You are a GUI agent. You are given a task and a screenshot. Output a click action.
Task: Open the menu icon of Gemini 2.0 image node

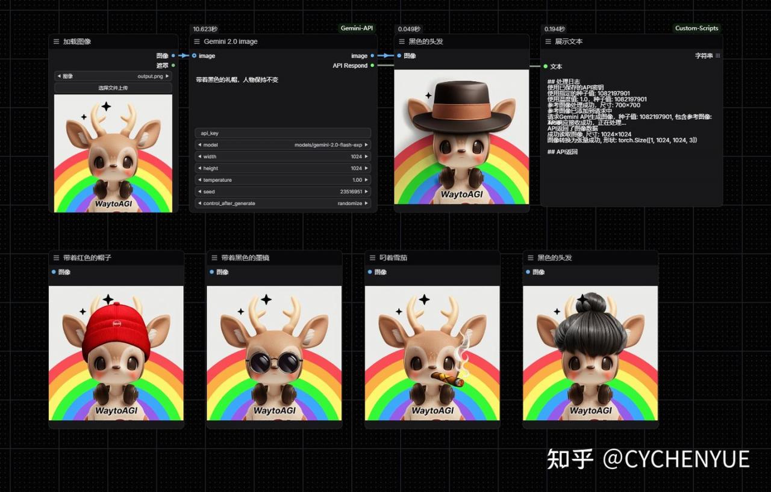(197, 42)
